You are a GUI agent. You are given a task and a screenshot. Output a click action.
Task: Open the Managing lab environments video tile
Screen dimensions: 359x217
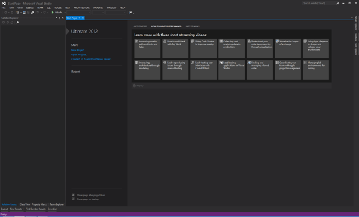[x=316, y=70]
